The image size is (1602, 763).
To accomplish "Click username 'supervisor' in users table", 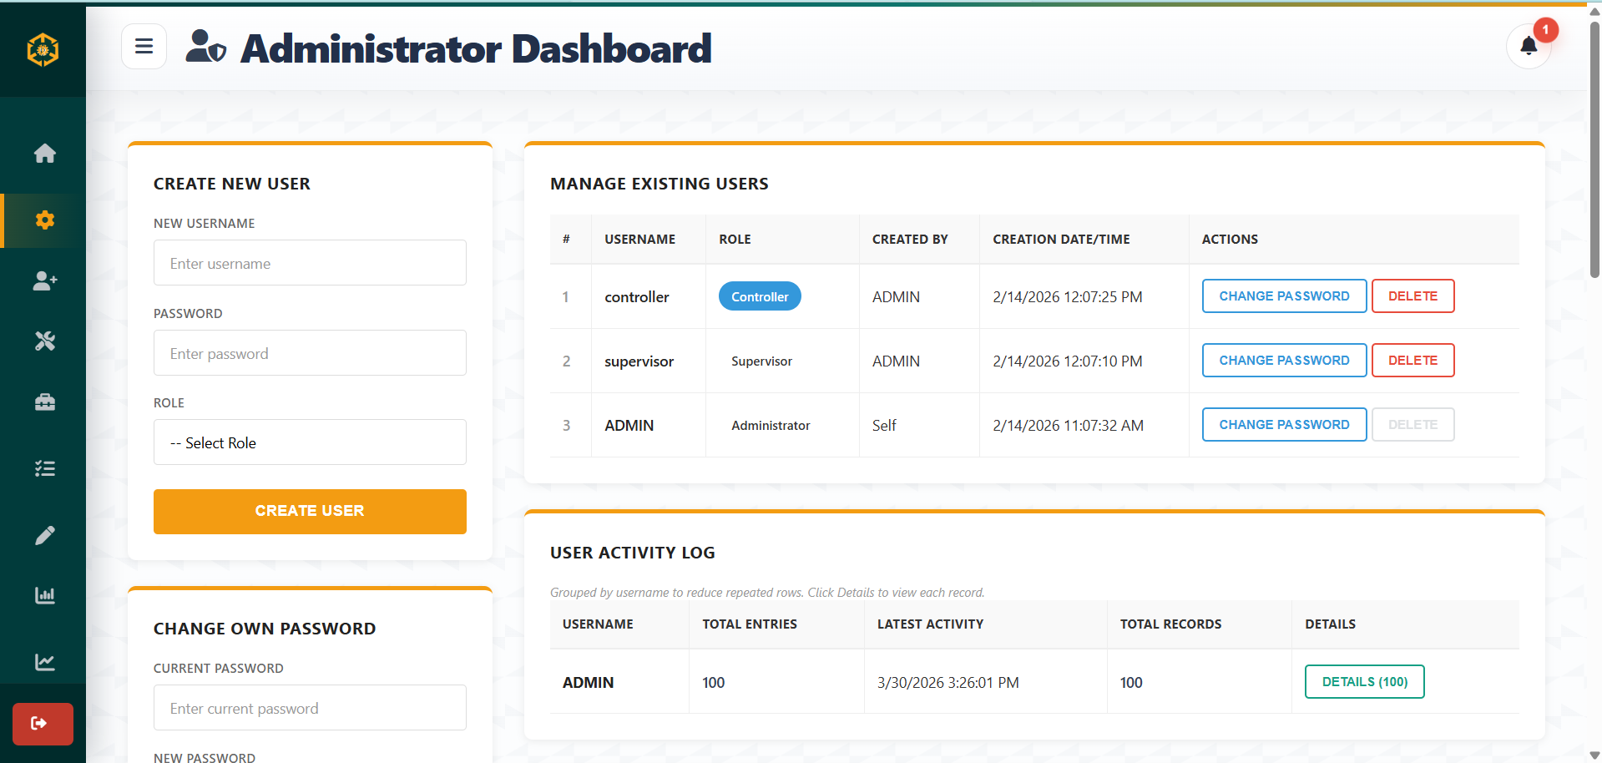I will pyautogui.click(x=639, y=361).
